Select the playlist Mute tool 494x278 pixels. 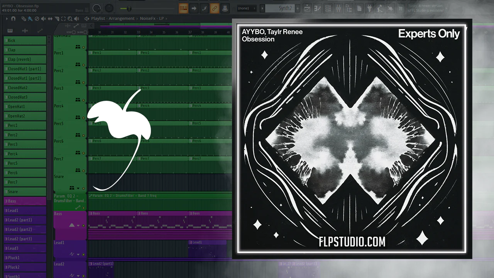click(x=43, y=19)
